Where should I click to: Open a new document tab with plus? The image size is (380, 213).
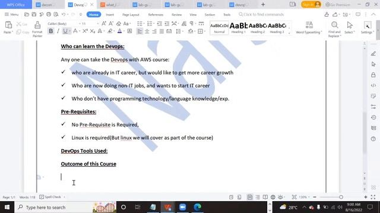(263, 5)
